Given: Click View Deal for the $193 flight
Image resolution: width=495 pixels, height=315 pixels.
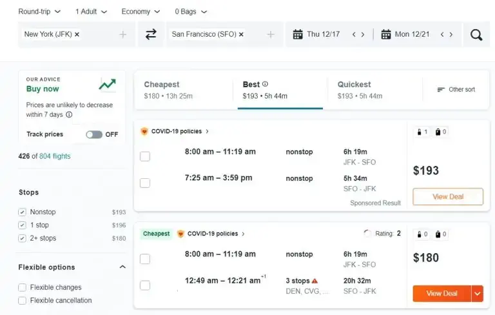Looking at the screenshot, I should 448,196.
